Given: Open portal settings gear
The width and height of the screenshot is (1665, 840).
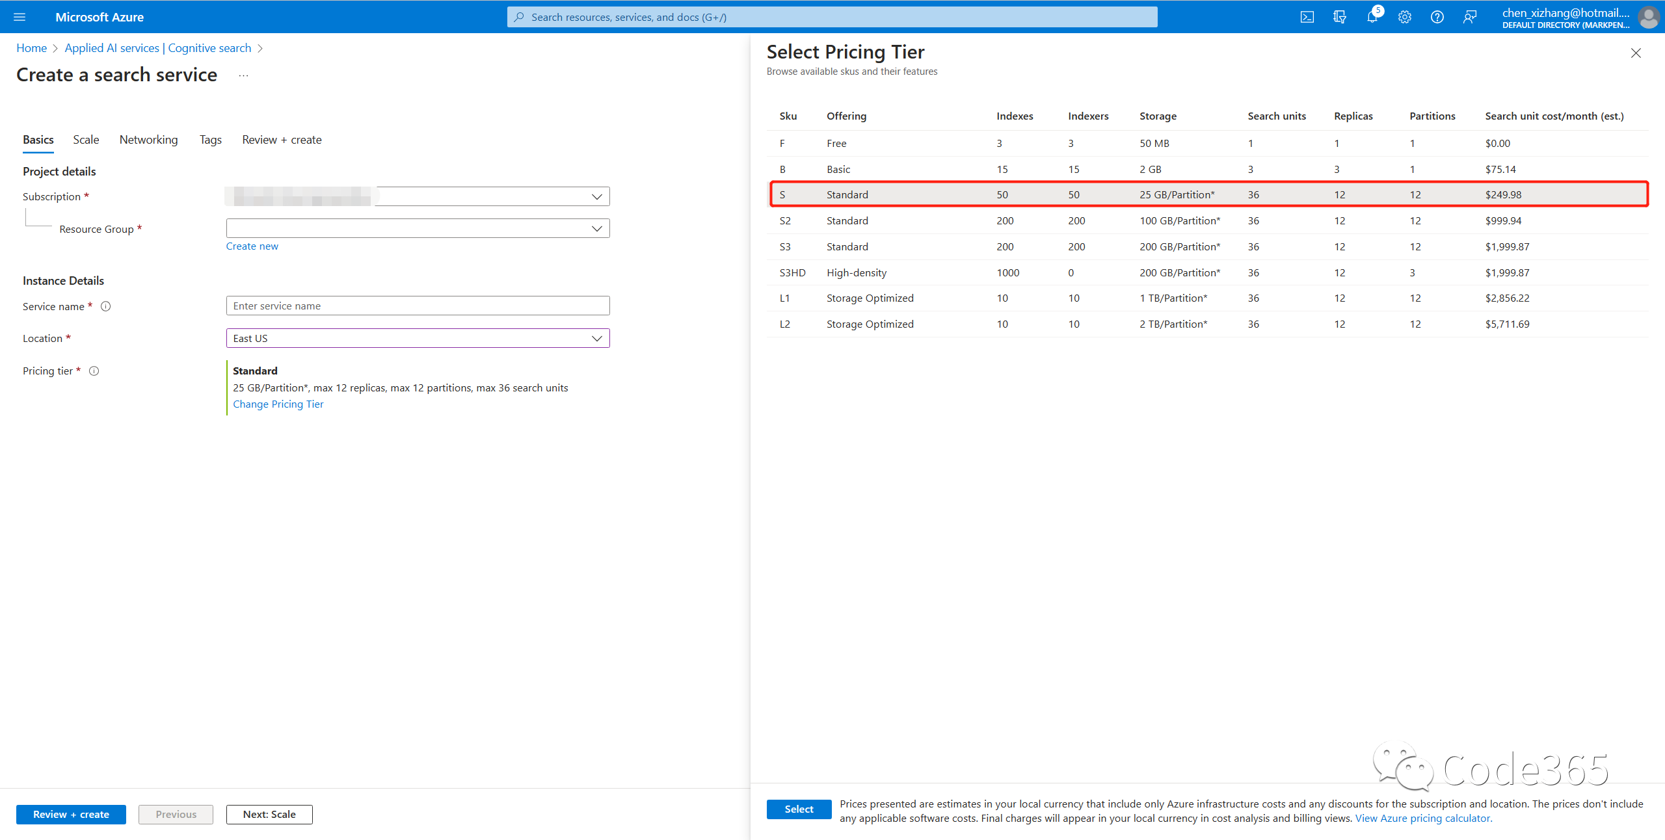Looking at the screenshot, I should 1404,17.
